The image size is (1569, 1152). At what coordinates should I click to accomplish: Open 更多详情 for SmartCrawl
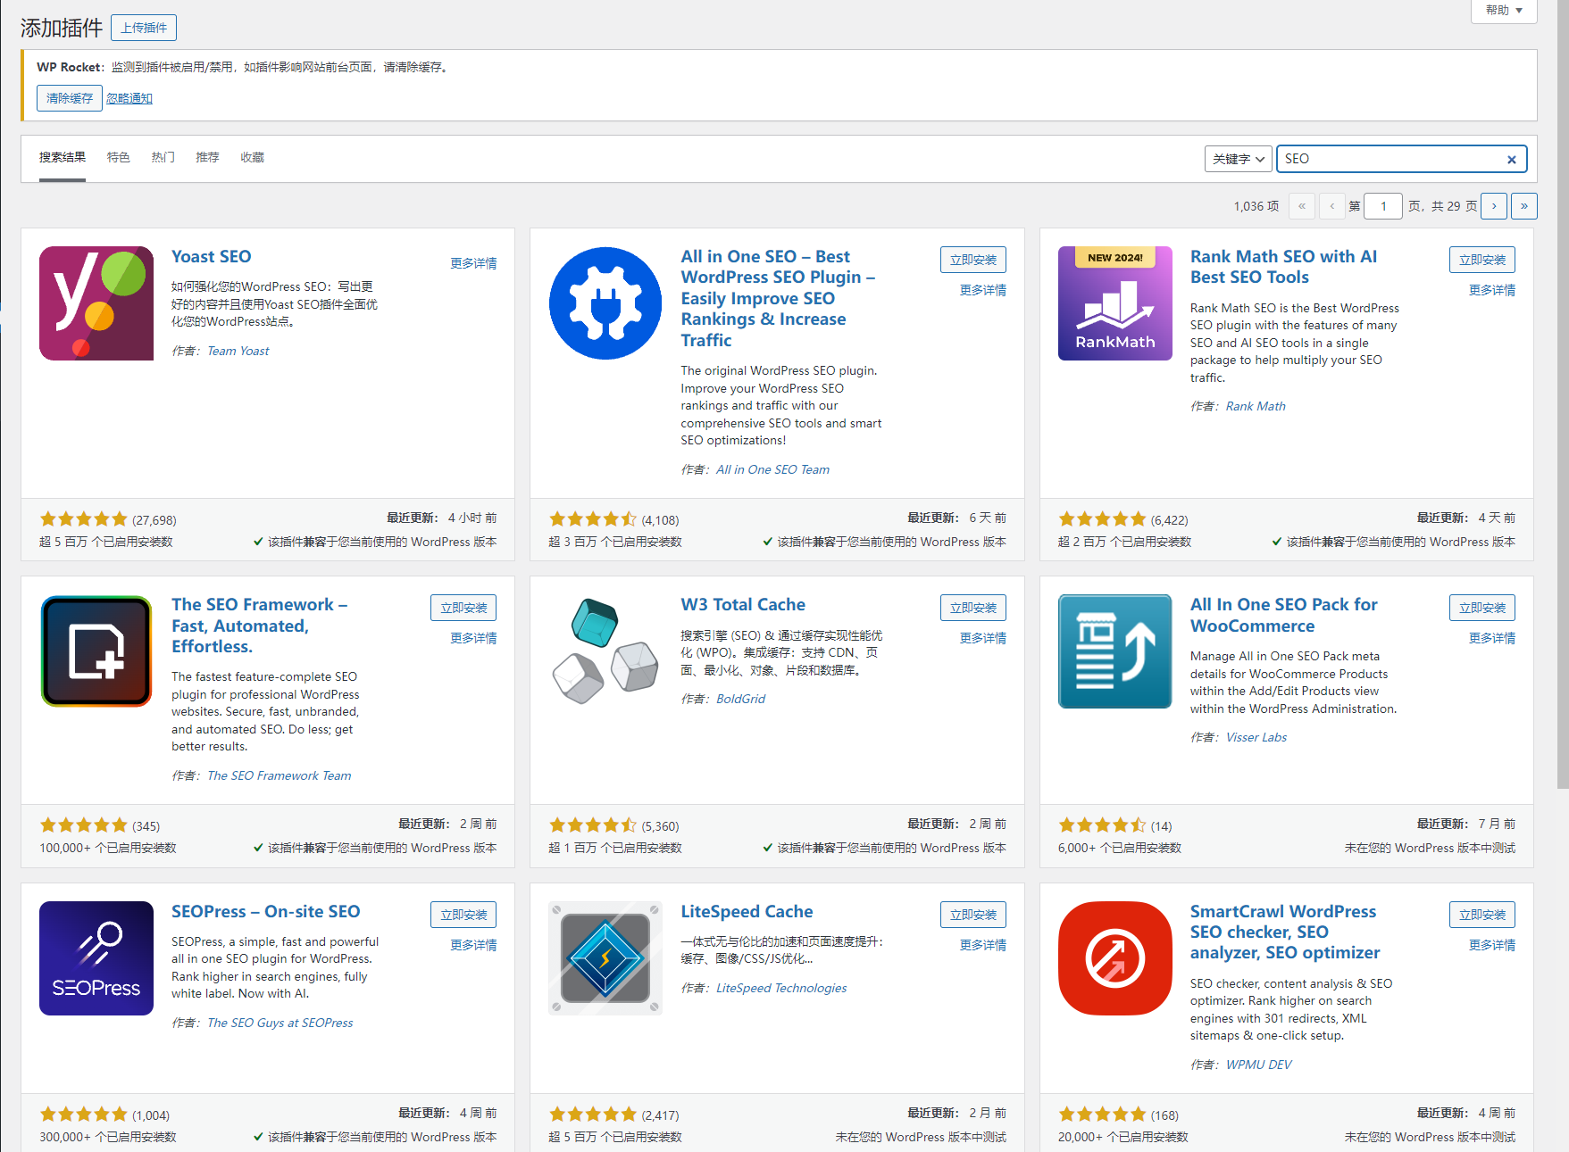[x=1491, y=945]
